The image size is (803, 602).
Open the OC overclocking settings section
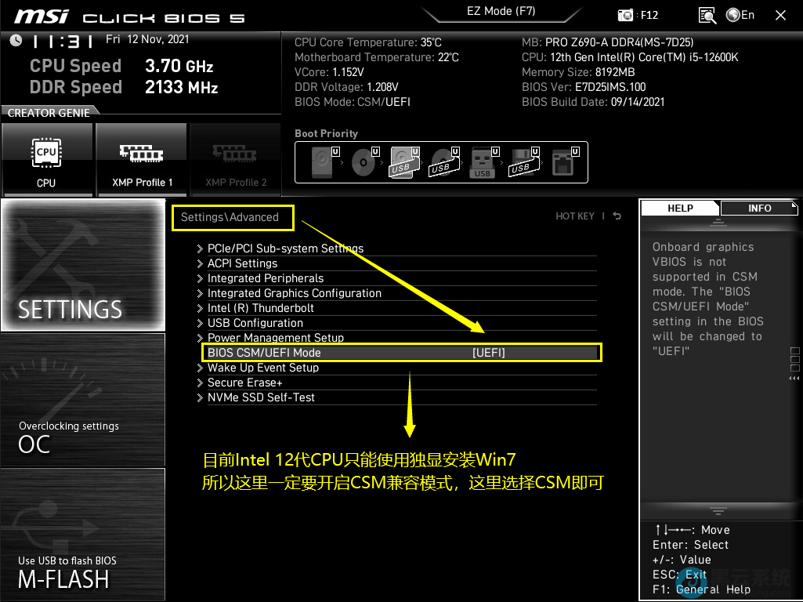click(x=83, y=400)
